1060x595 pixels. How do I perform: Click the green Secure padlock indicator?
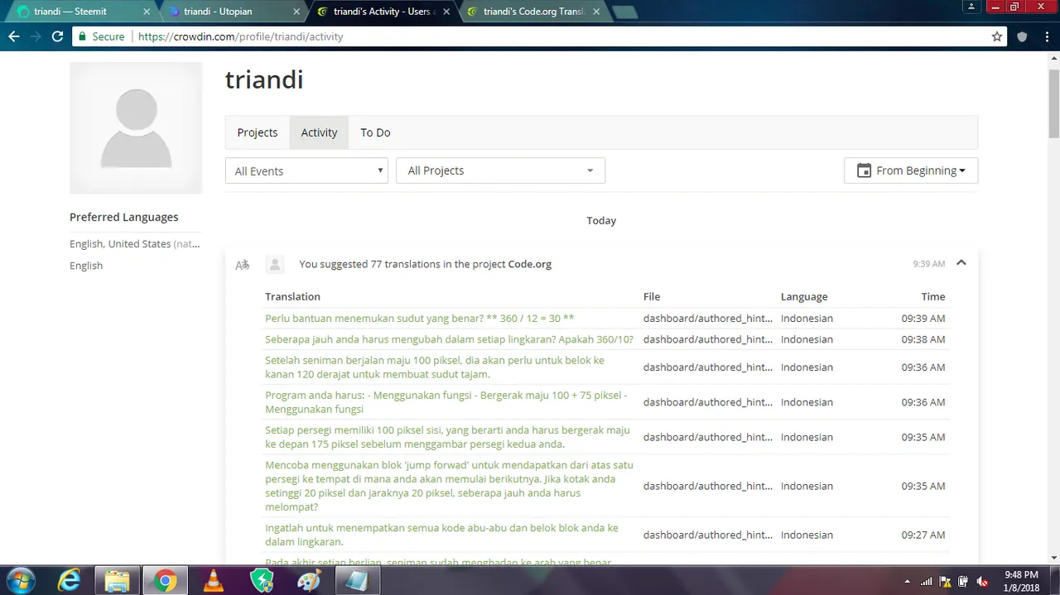click(101, 36)
